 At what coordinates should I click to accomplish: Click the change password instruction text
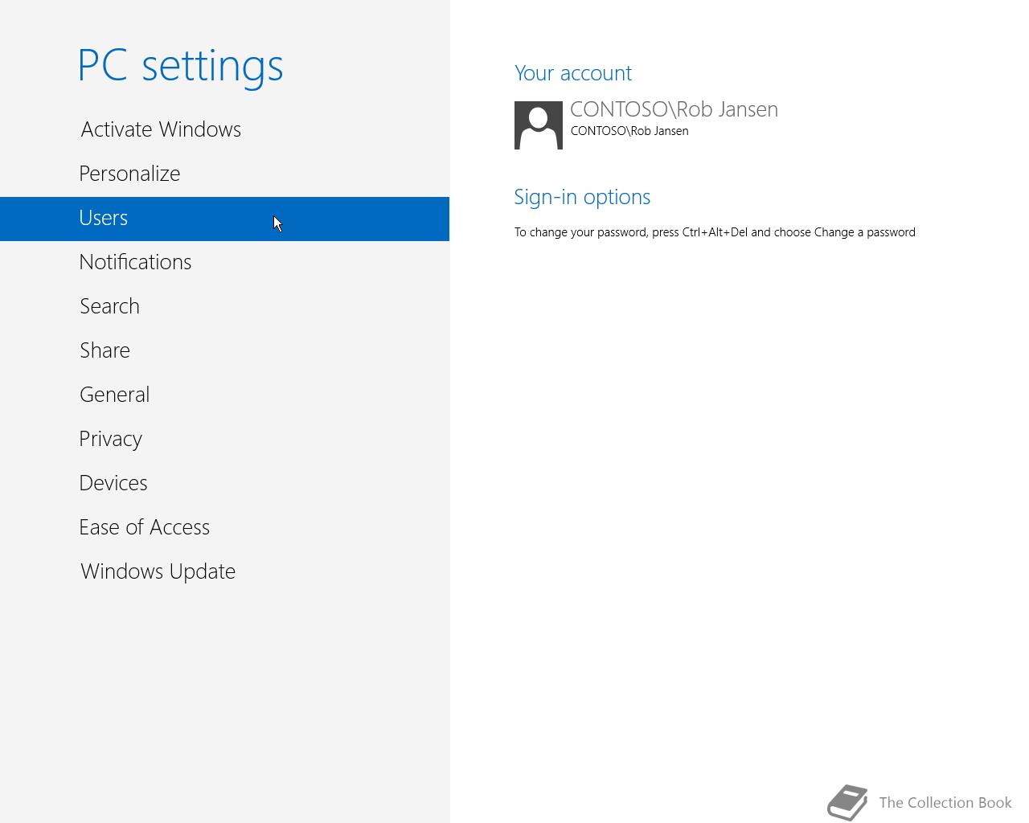[715, 232]
